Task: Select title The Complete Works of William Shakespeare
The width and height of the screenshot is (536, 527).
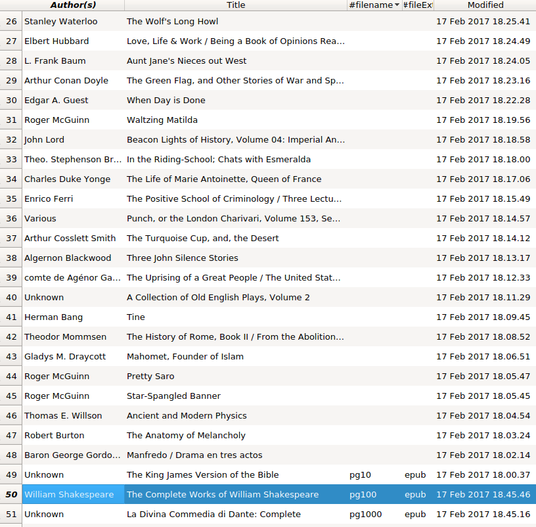Action: [223, 495]
